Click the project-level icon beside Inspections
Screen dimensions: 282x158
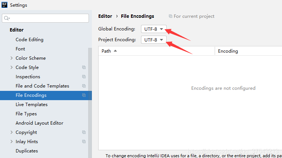84,77
